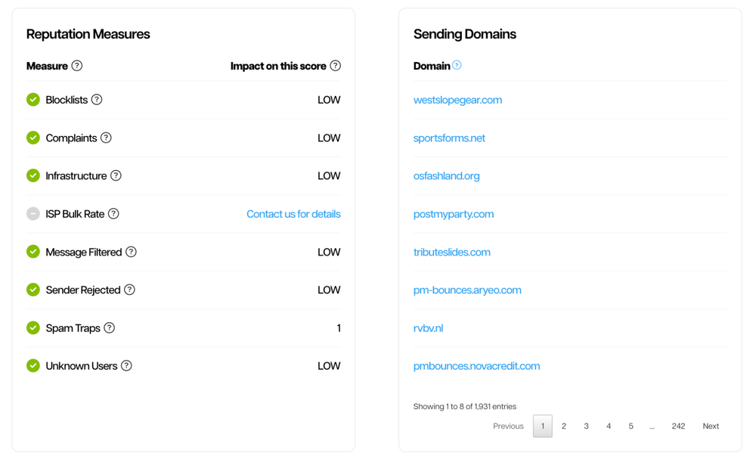Go to page 2 of domains
This screenshot has height=462, width=756.
(564, 426)
